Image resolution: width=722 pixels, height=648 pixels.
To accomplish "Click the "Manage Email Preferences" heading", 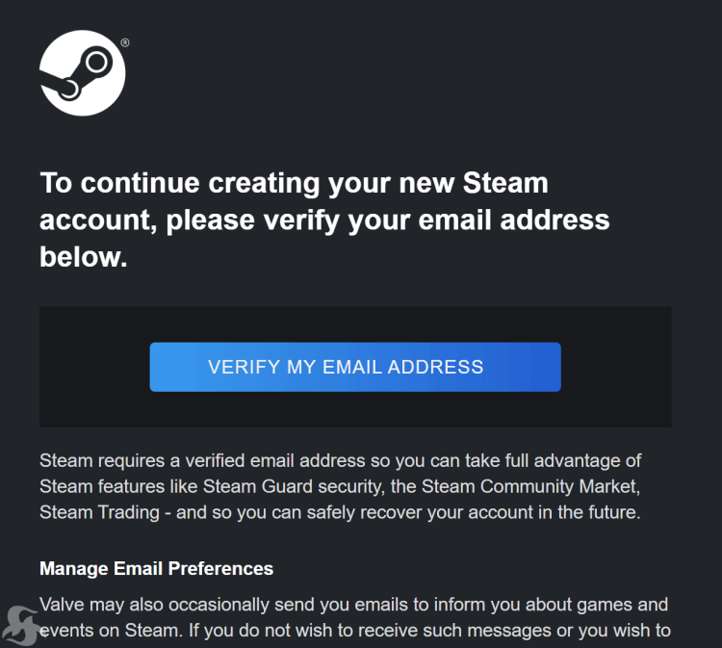I will (x=157, y=569).
